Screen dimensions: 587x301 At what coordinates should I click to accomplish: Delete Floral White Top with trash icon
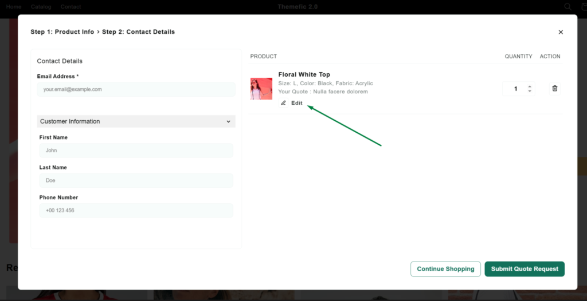point(554,89)
